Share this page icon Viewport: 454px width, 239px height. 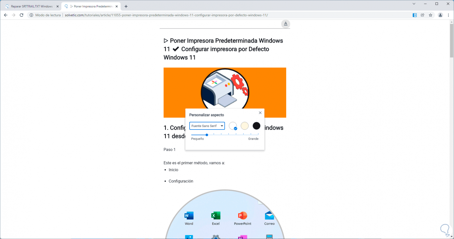click(x=423, y=15)
